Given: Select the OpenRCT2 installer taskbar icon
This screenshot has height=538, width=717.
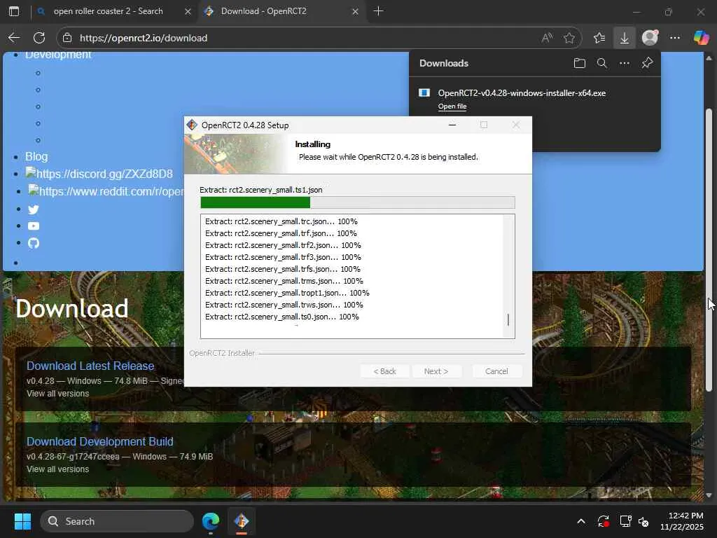Looking at the screenshot, I should 242,521.
